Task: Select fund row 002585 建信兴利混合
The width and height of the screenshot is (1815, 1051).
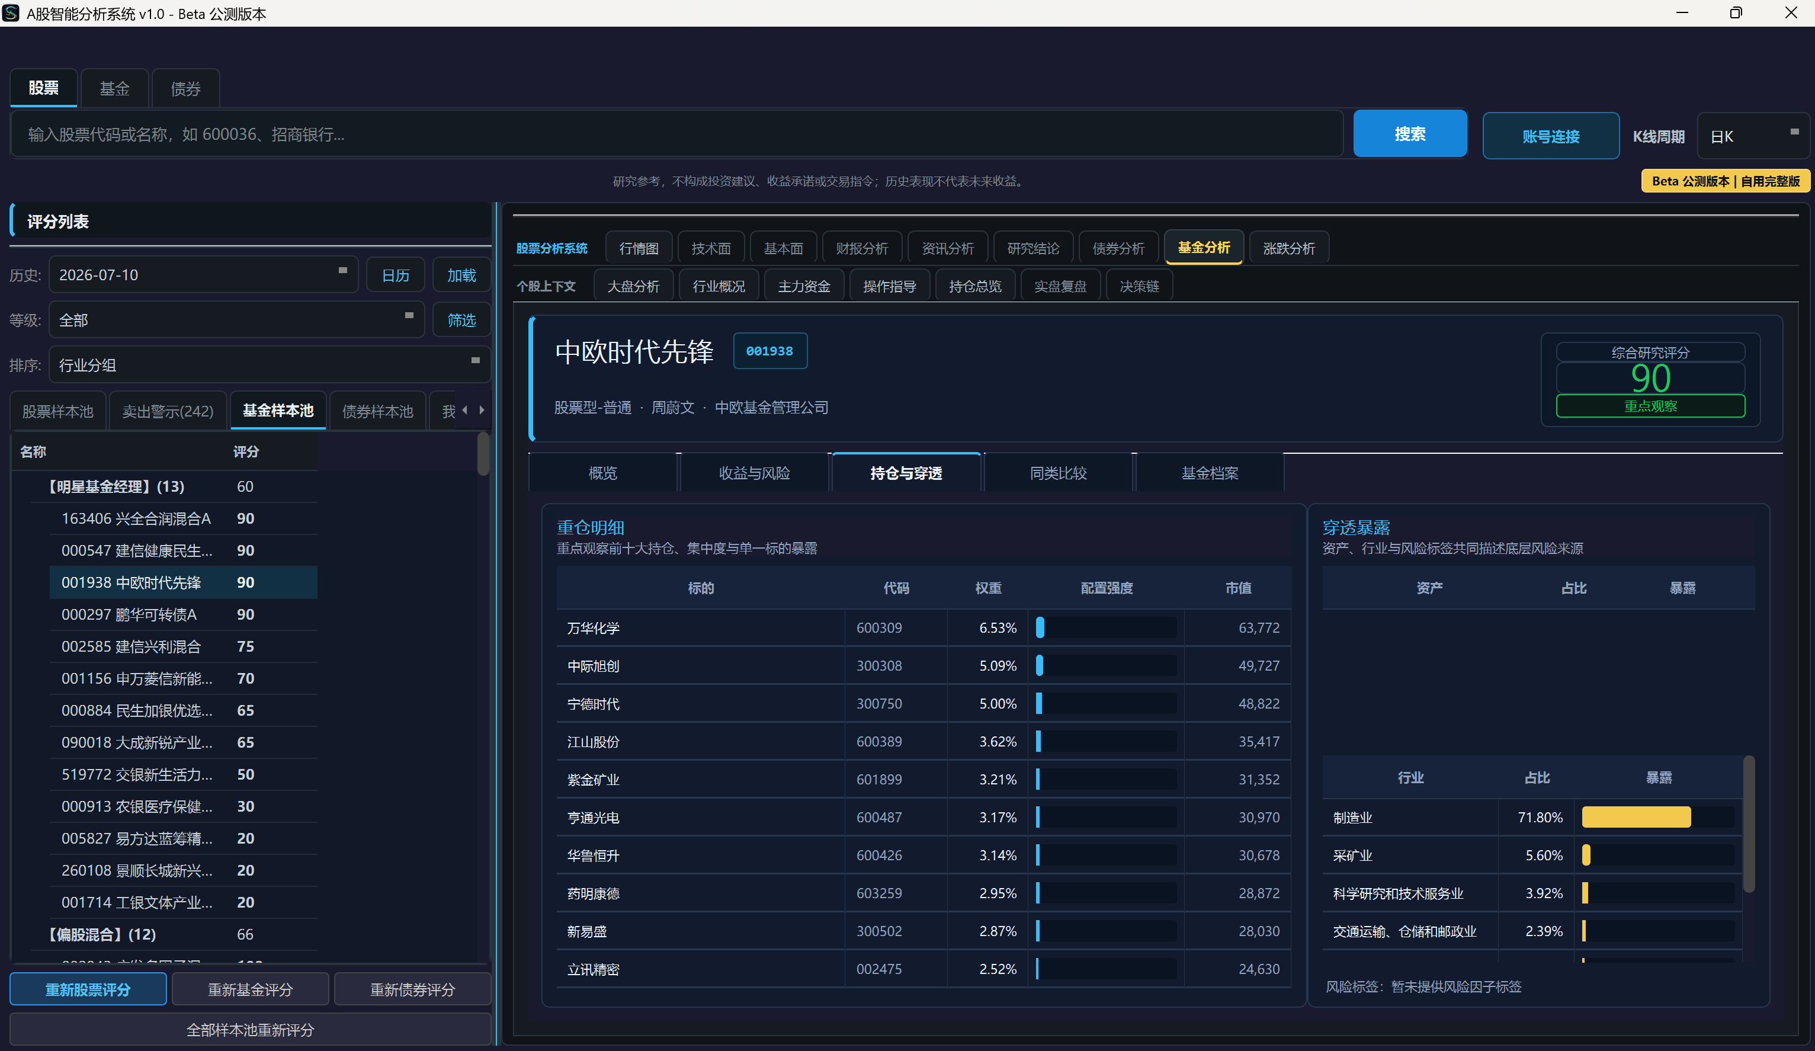Action: (184, 646)
